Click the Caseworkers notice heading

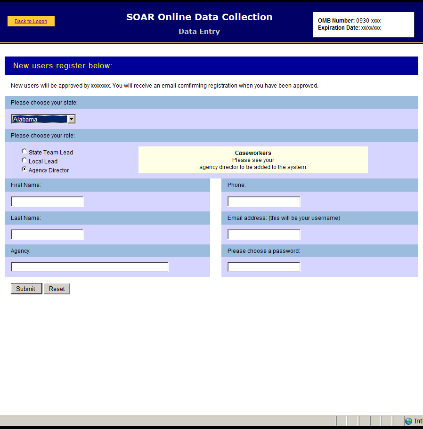(253, 153)
